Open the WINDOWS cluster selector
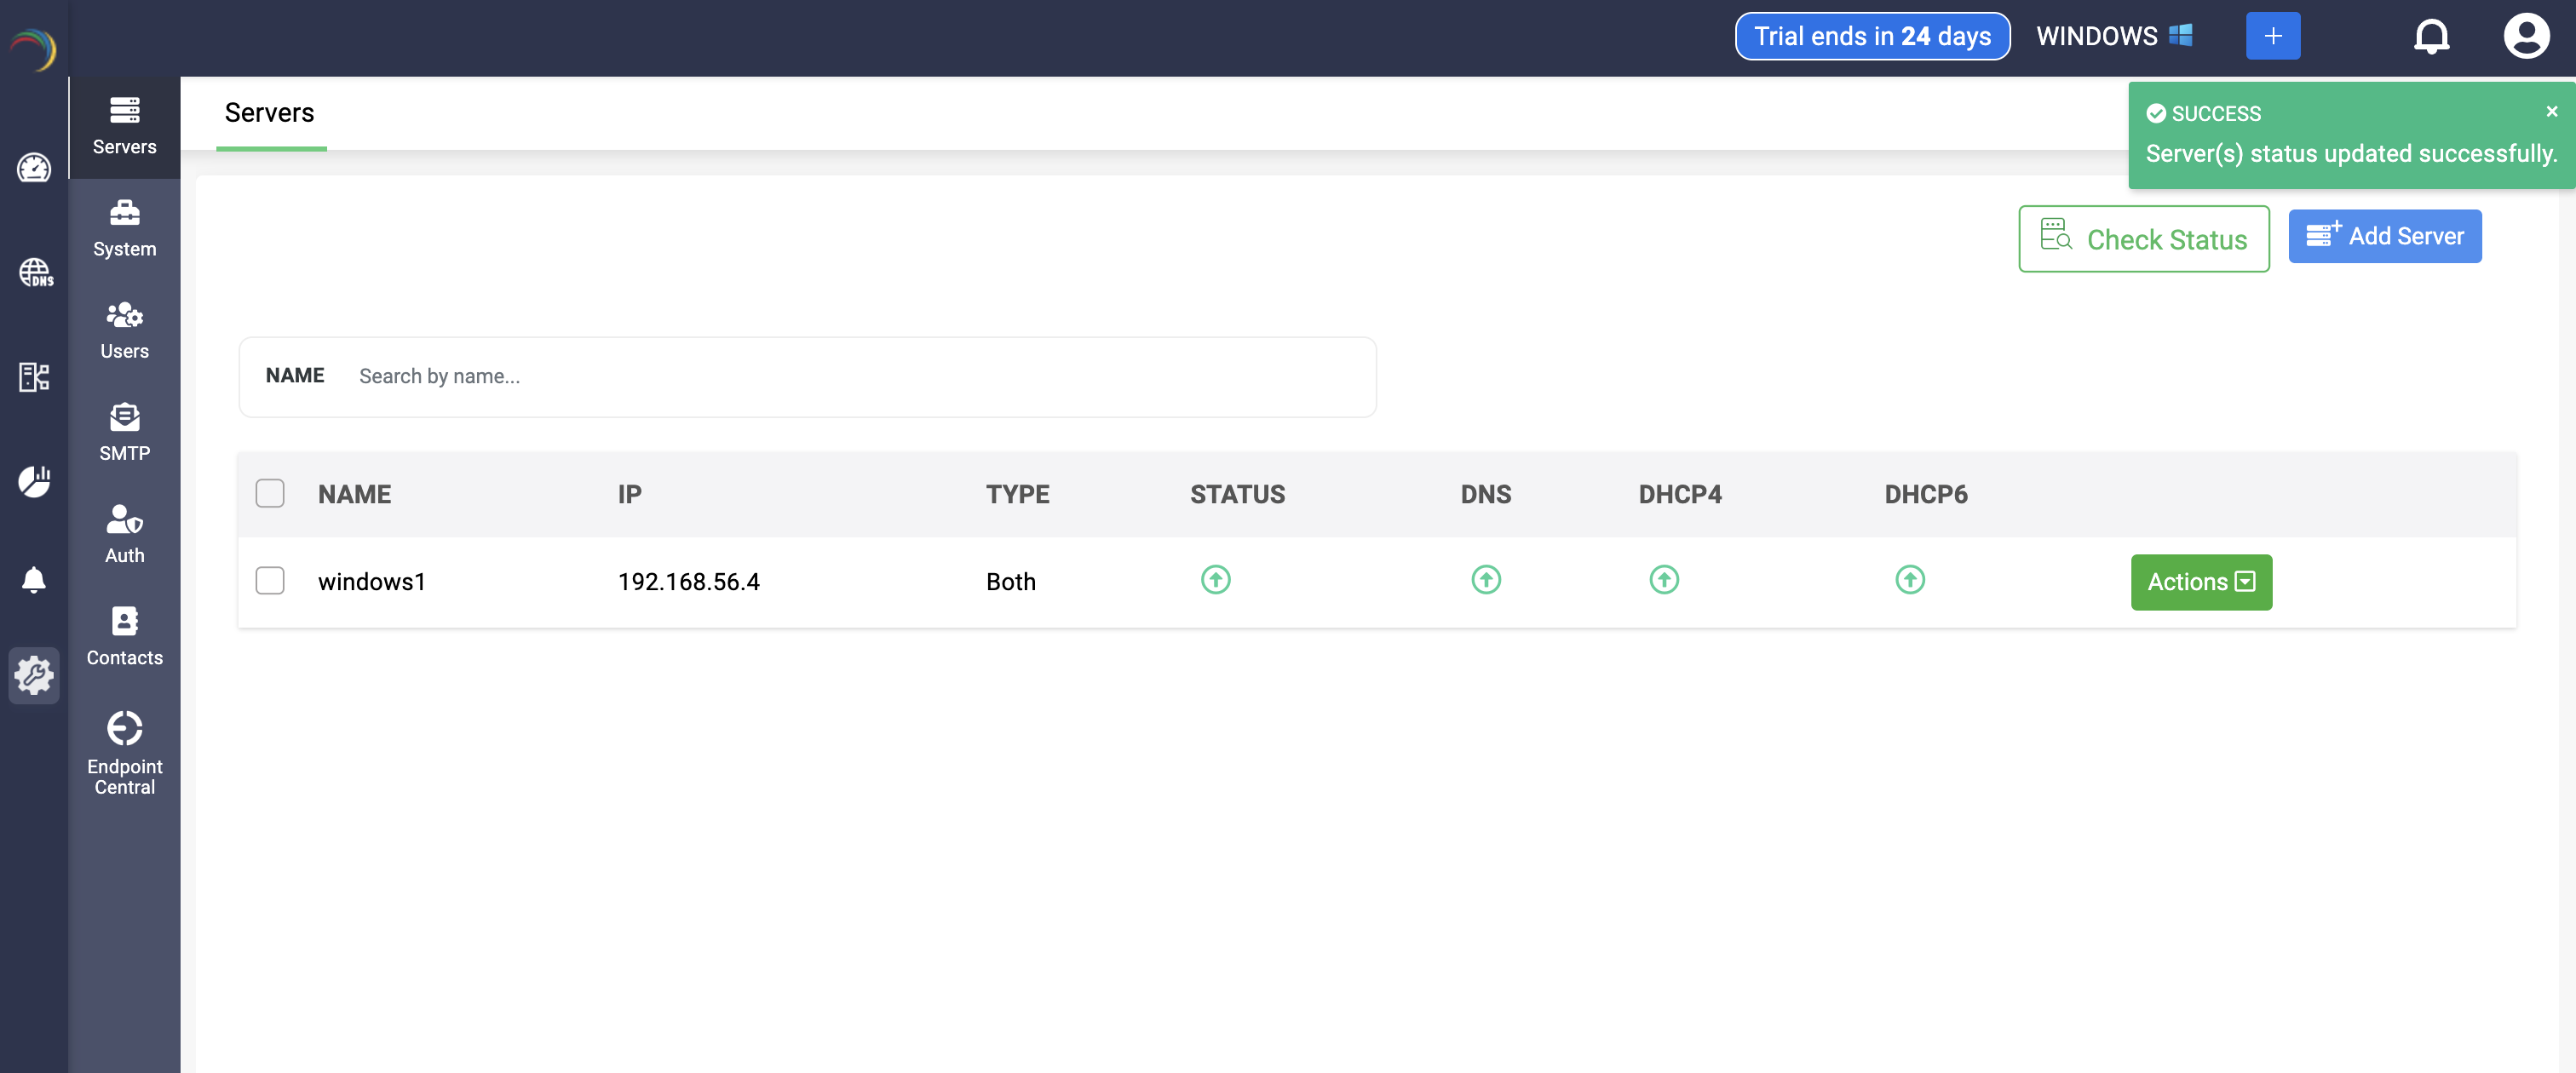The height and width of the screenshot is (1073, 2576). click(2113, 37)
